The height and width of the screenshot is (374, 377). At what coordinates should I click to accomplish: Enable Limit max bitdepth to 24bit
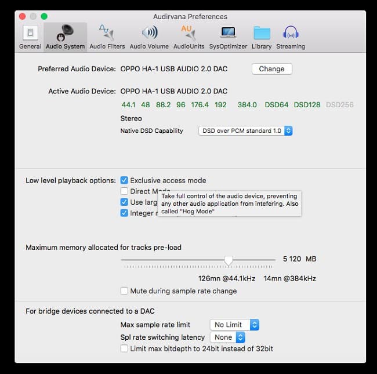[x=124, y=348]
